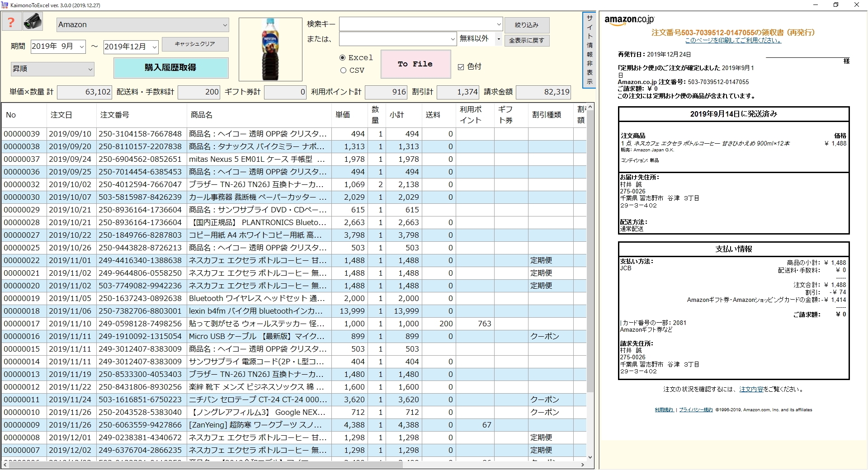868x470 pixels.
Task: Click the キャッシュクリア cache clear button
Action: 195,44
